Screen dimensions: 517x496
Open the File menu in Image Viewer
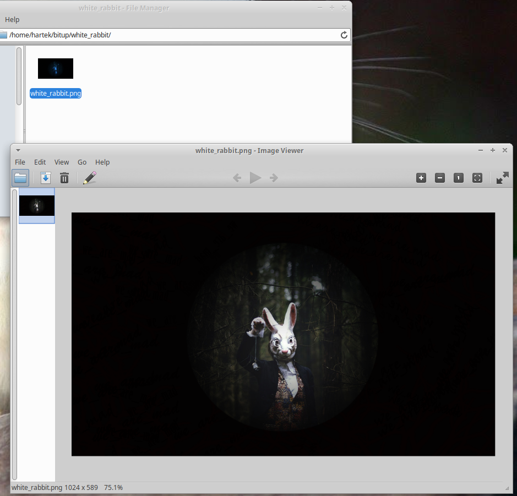pyautogui.click(x=20, y=162)
